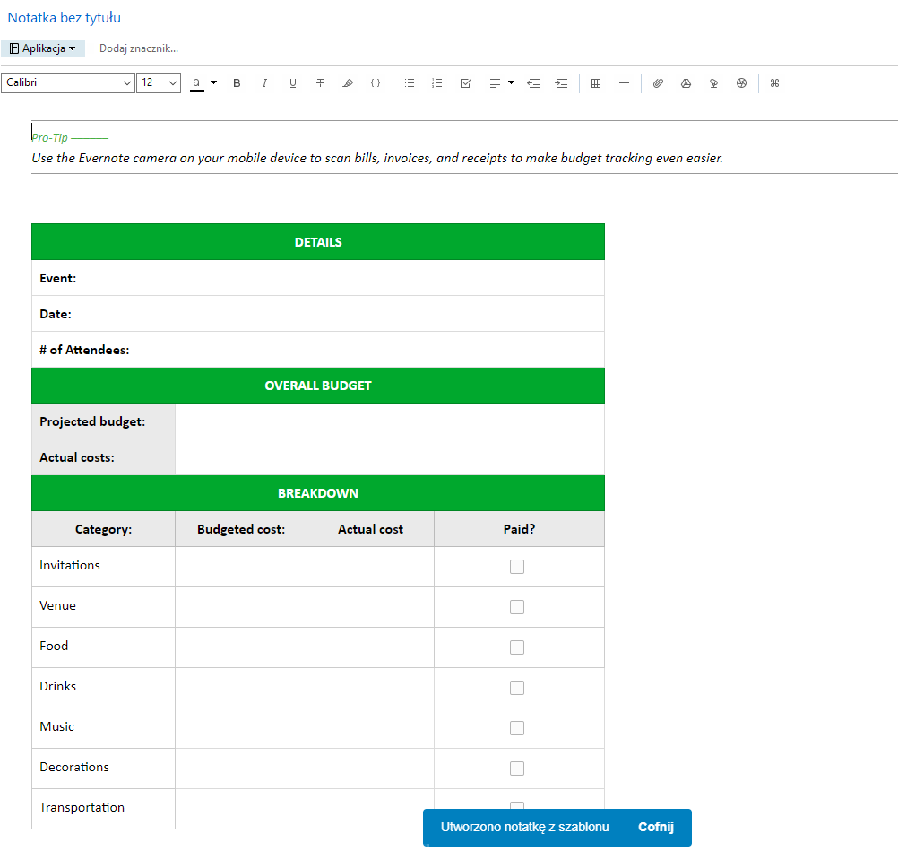Click the Date field row

click(318, 314)
